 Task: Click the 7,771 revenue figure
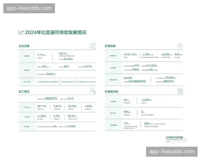tap(41, 55)
